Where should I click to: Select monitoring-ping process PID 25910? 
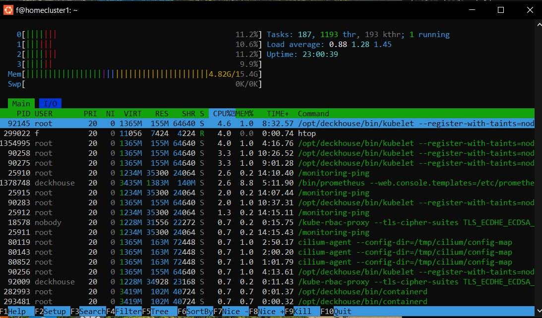[267, 173]
